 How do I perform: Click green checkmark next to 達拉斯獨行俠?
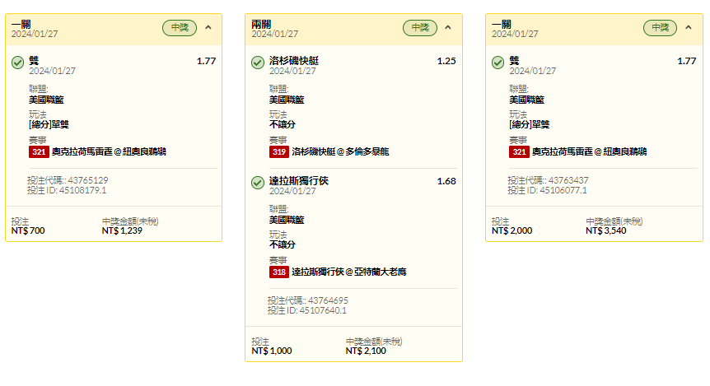(x=258, y=183)
